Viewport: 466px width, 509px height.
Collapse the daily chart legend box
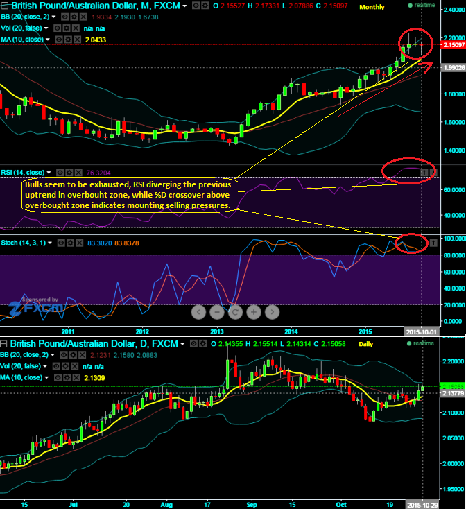click(x=3, y=343)
